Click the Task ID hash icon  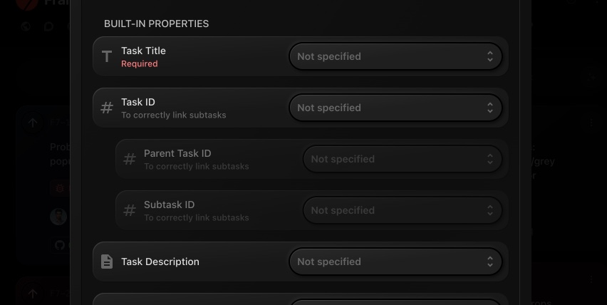point(107,108)
